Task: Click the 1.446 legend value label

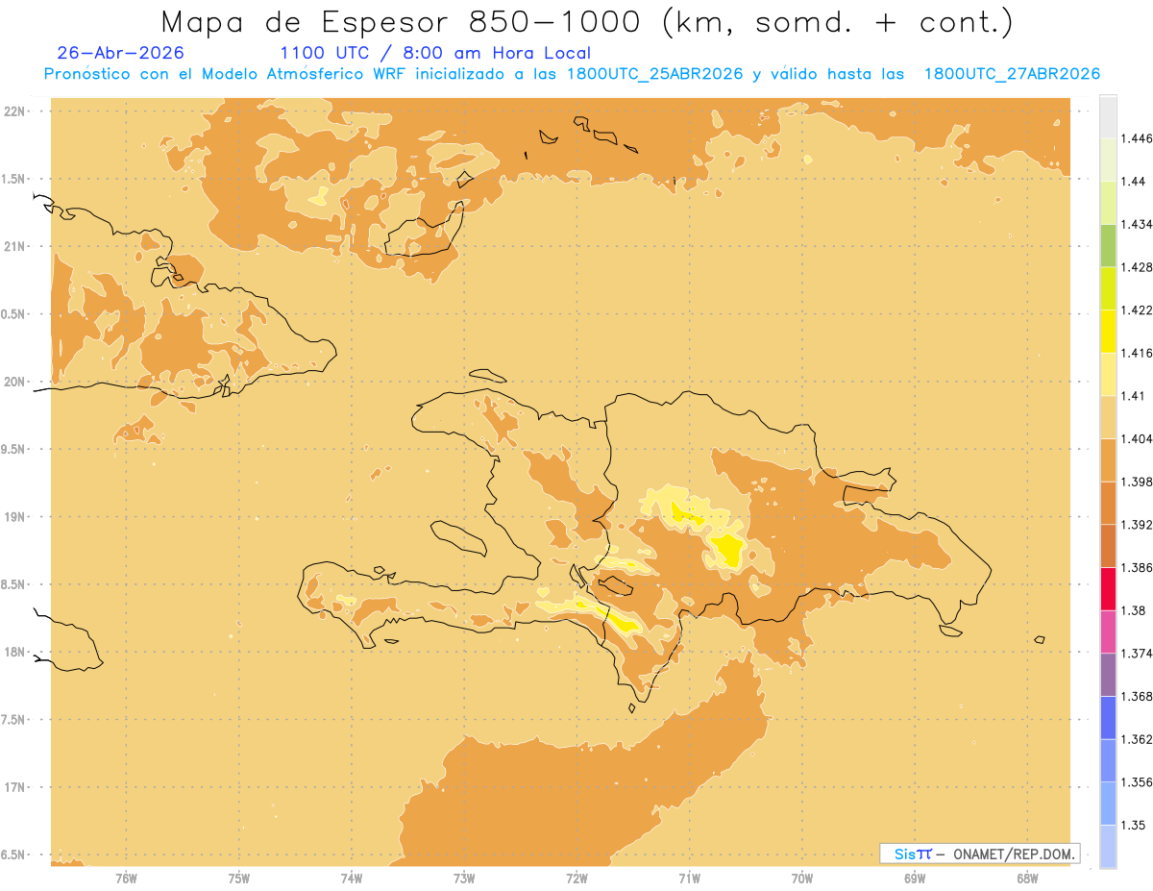Action: tap(1136, 138)
